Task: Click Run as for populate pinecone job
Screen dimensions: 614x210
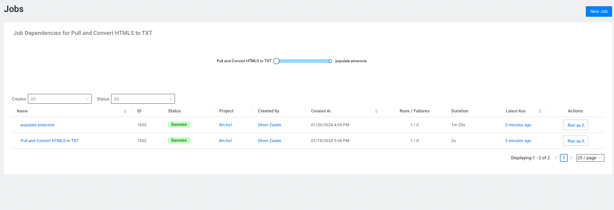Action: tap(575, 125)
